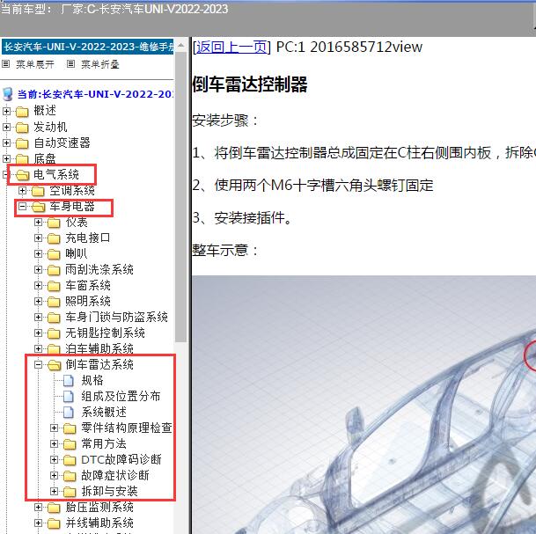
Task: Click the 概述 folder icon
Action: (x=22, y=112)
